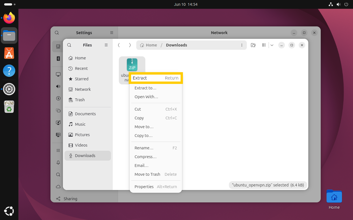Open Home in the Files sidebar
The width and height of the screenshot is (353, 220).
[88, 58]
